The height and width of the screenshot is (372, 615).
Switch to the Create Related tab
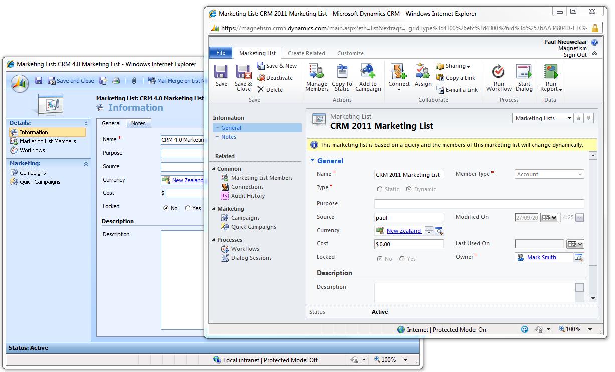307,53
